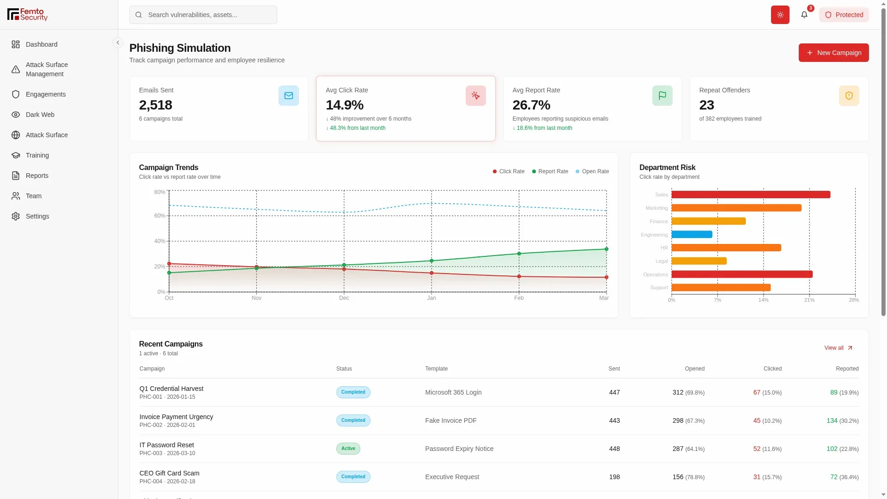Click the Repeat Offenders shield icon
This screenshot has width=887, height=499.
click(x=849, y=96)
